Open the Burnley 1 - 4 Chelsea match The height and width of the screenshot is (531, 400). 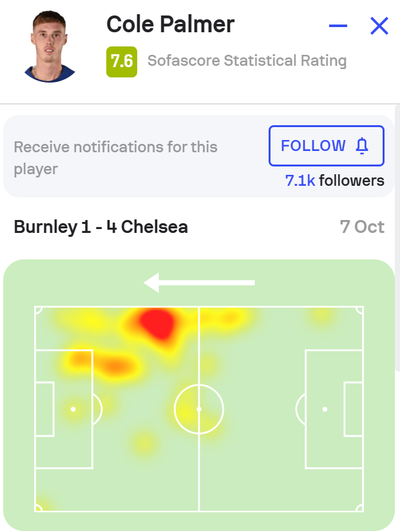pyautogui.click(x=101, y=227)
